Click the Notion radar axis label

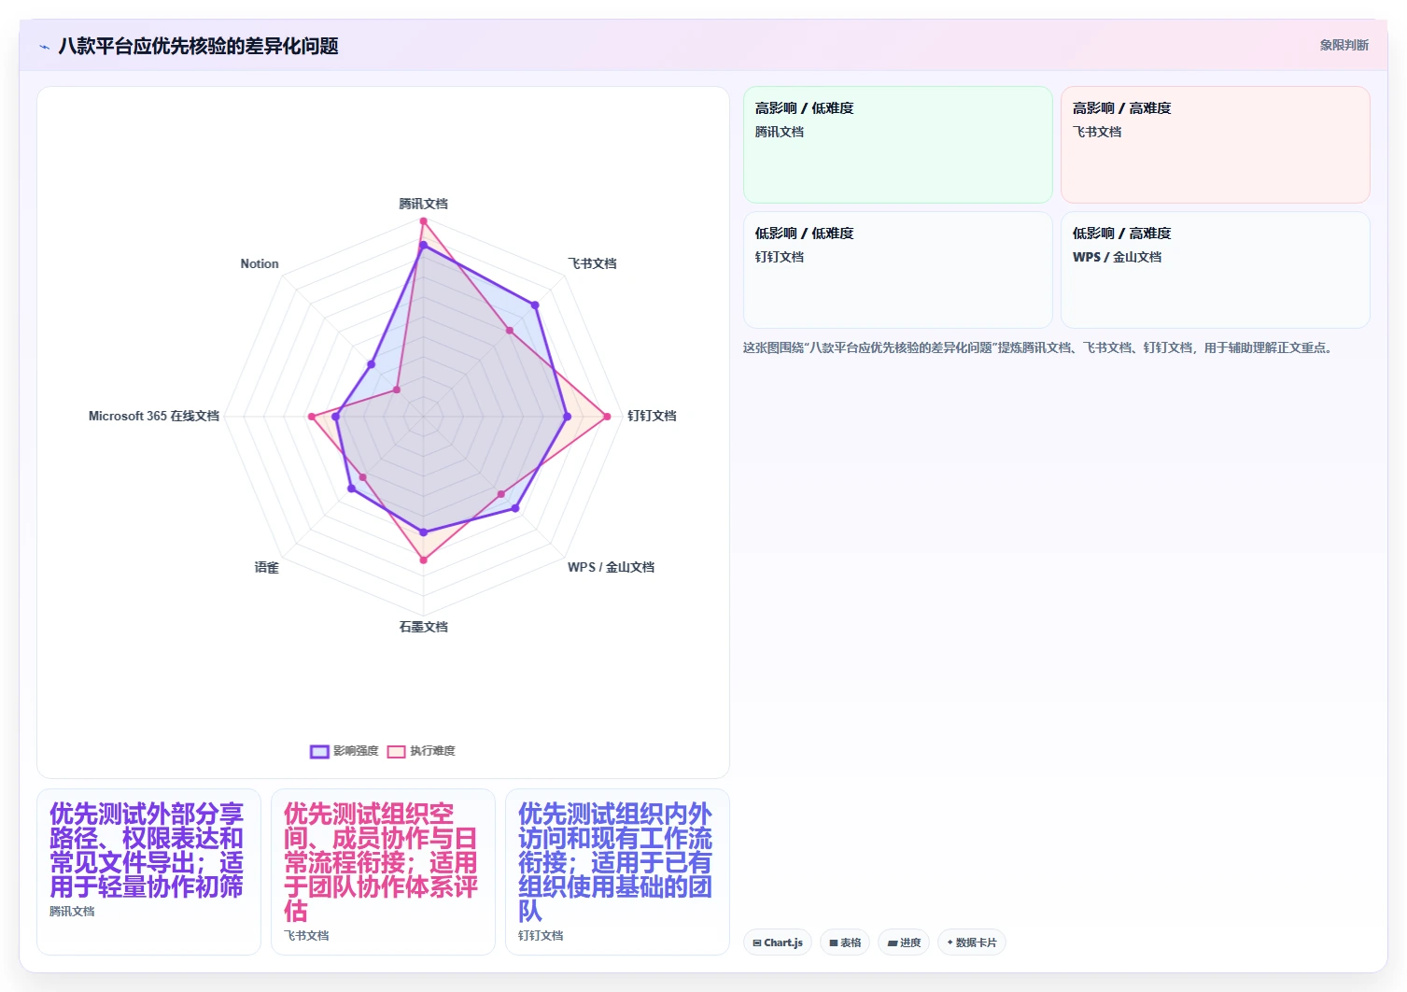point(260,263)
